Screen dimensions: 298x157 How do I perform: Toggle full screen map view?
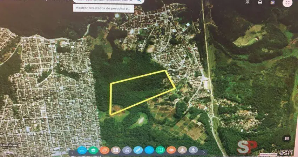click(287, 3)
